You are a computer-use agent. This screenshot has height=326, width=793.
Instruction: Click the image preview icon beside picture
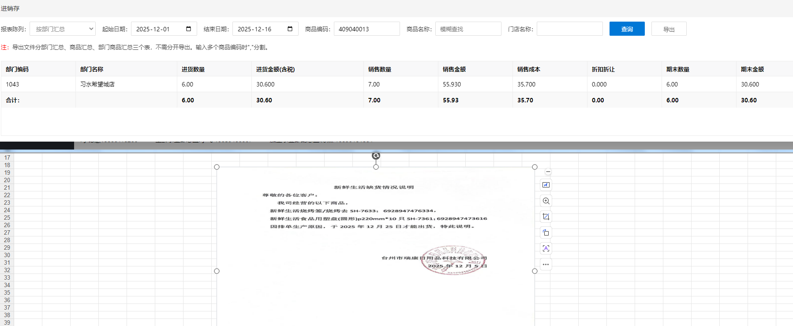point(546,185)
